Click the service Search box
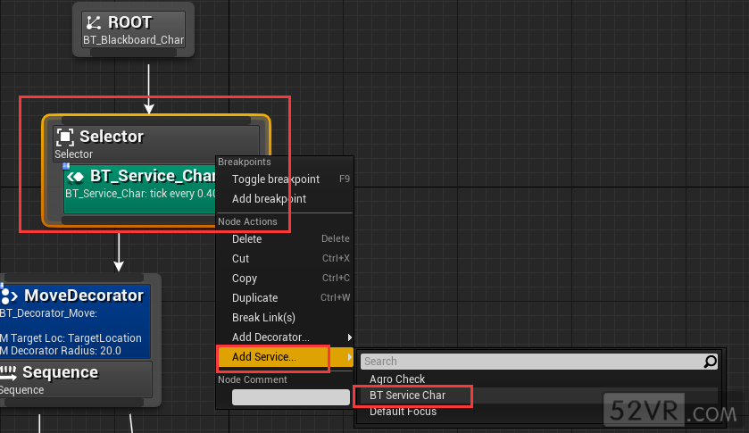749x433 pixels. (531, 362)
